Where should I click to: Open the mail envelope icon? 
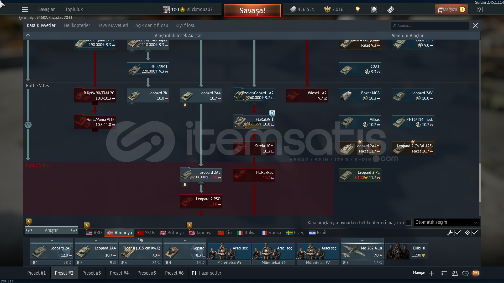(x=476, y=273)
